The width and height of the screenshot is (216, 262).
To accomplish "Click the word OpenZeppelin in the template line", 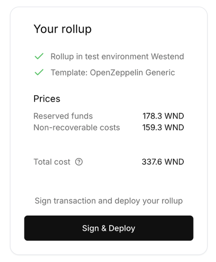I will [x=116, y=73].
